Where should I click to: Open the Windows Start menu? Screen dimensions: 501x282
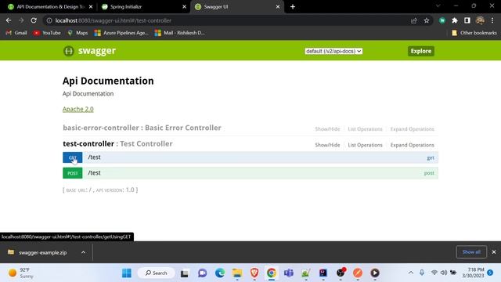point(127,273)
